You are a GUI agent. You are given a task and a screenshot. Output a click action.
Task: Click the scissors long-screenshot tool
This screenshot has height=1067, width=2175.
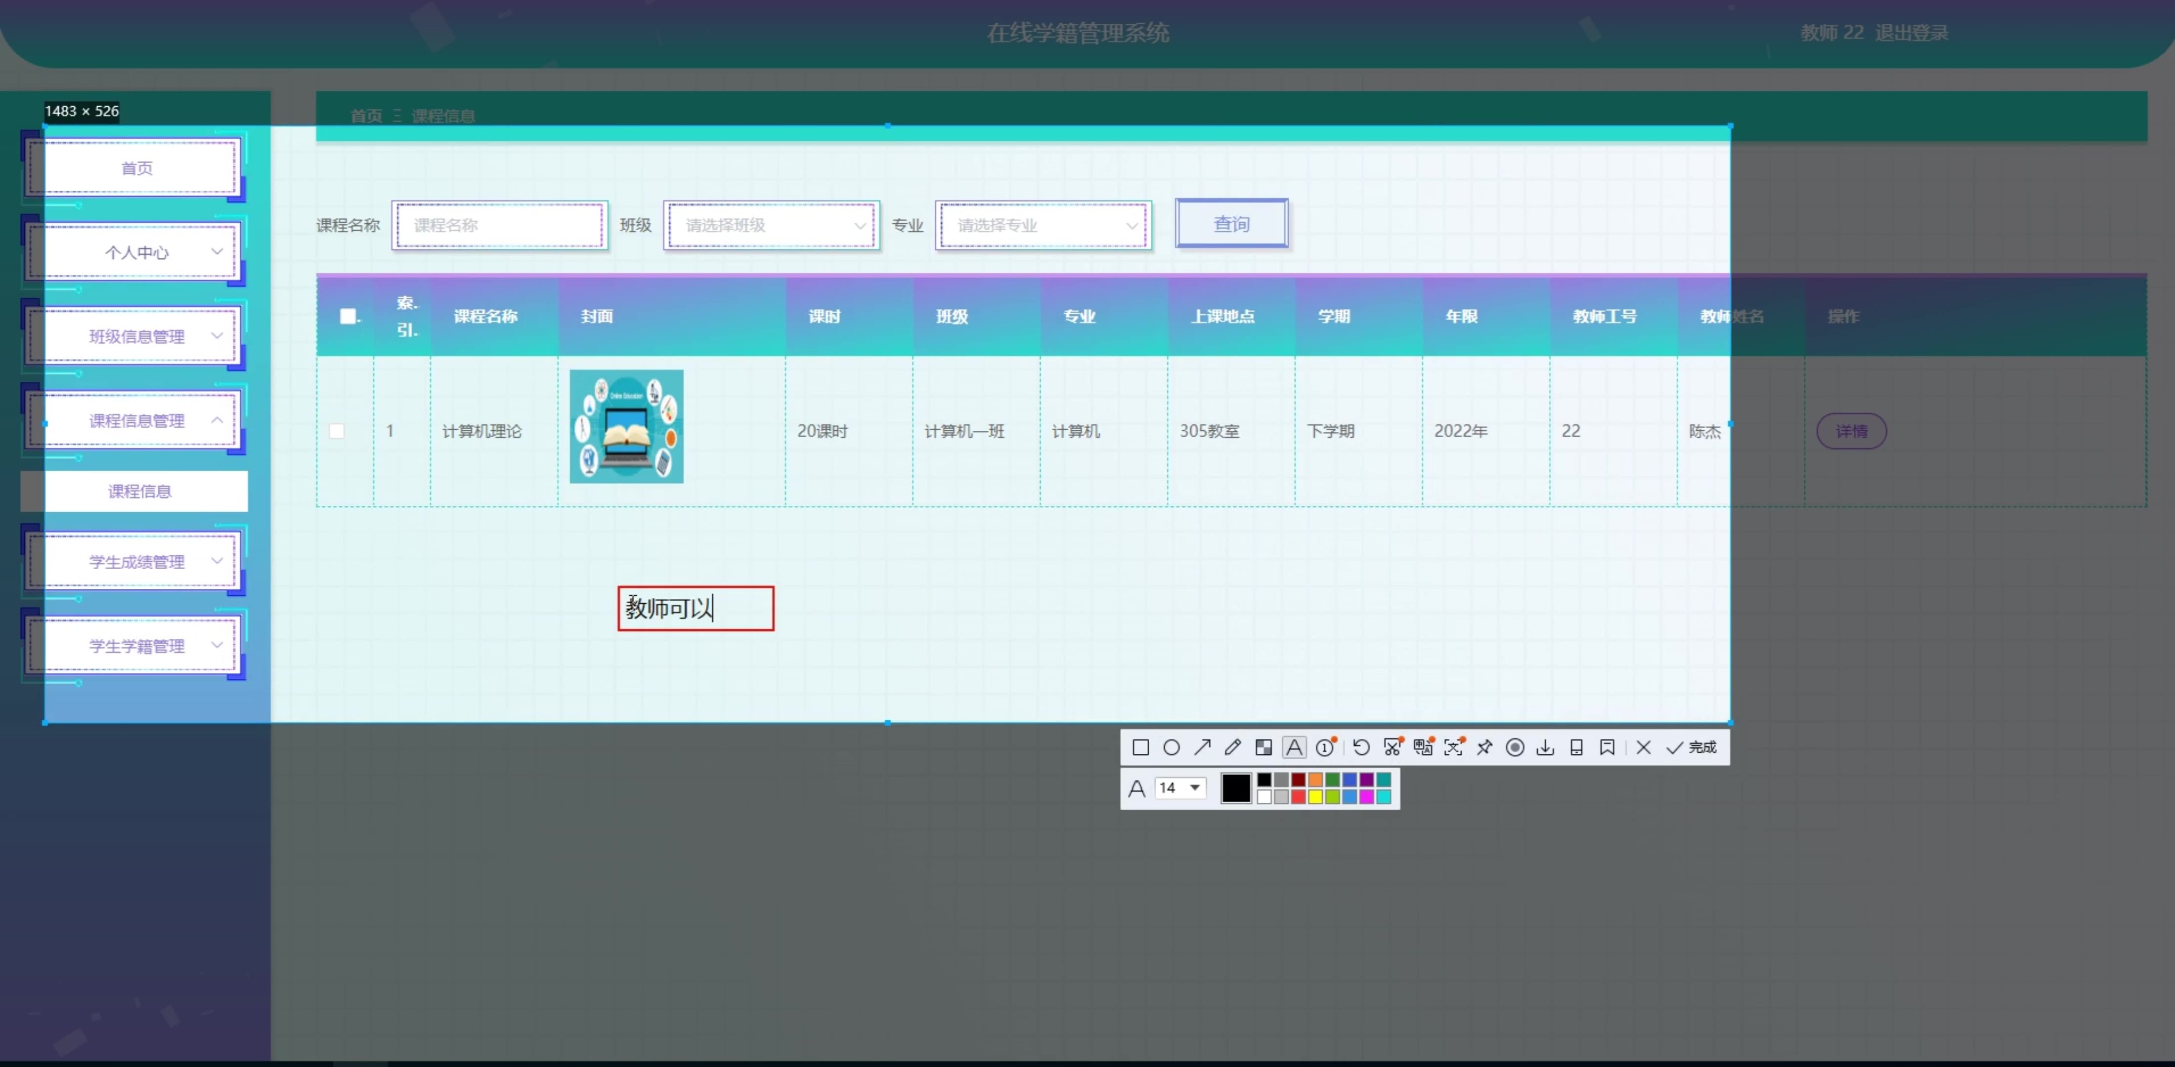click(1392, 747)
